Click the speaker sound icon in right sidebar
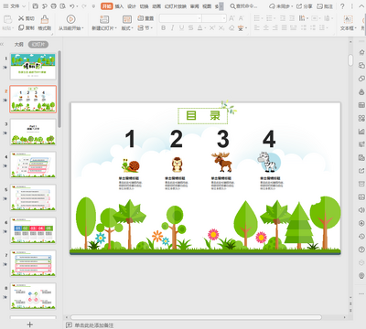366x329 pixels. (361, 210)
